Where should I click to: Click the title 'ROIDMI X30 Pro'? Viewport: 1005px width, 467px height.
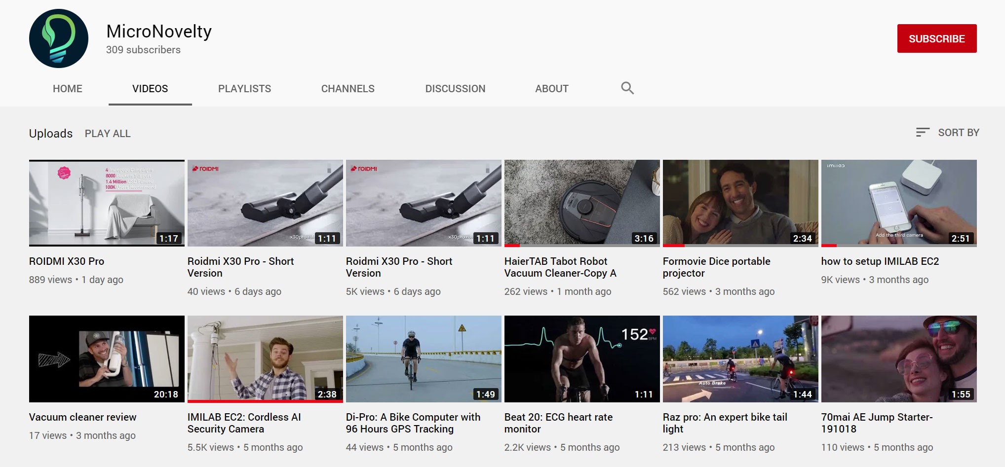67,261
